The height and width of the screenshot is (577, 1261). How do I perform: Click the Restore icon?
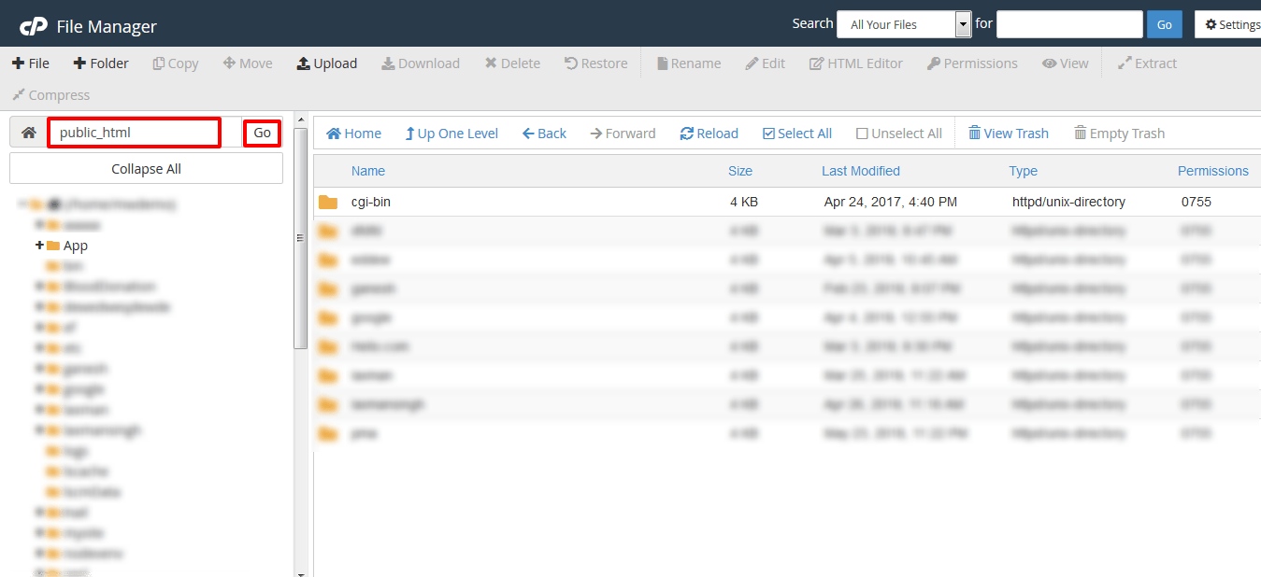click(595, 63)
